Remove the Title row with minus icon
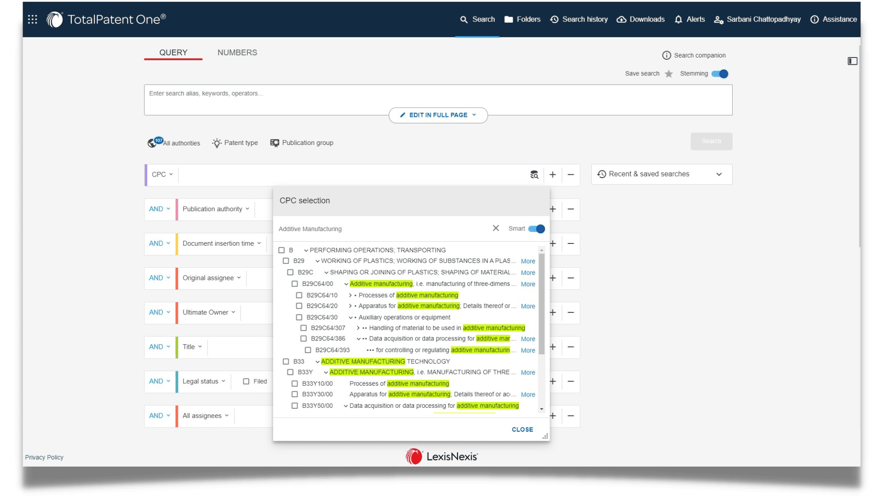 tap(571, 347)
